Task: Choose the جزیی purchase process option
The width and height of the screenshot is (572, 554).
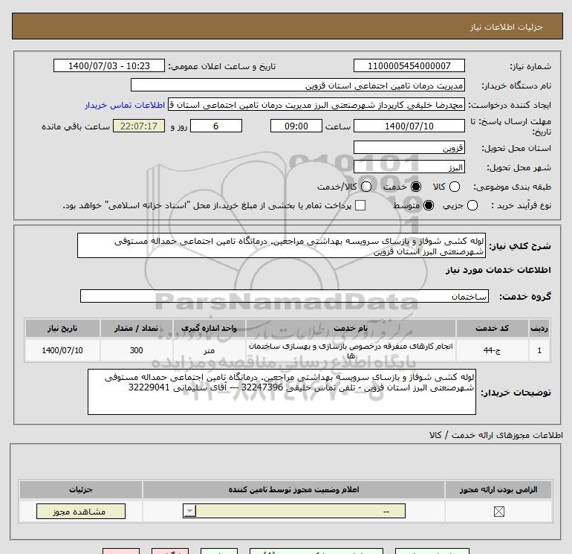Action: pos(472,205)
